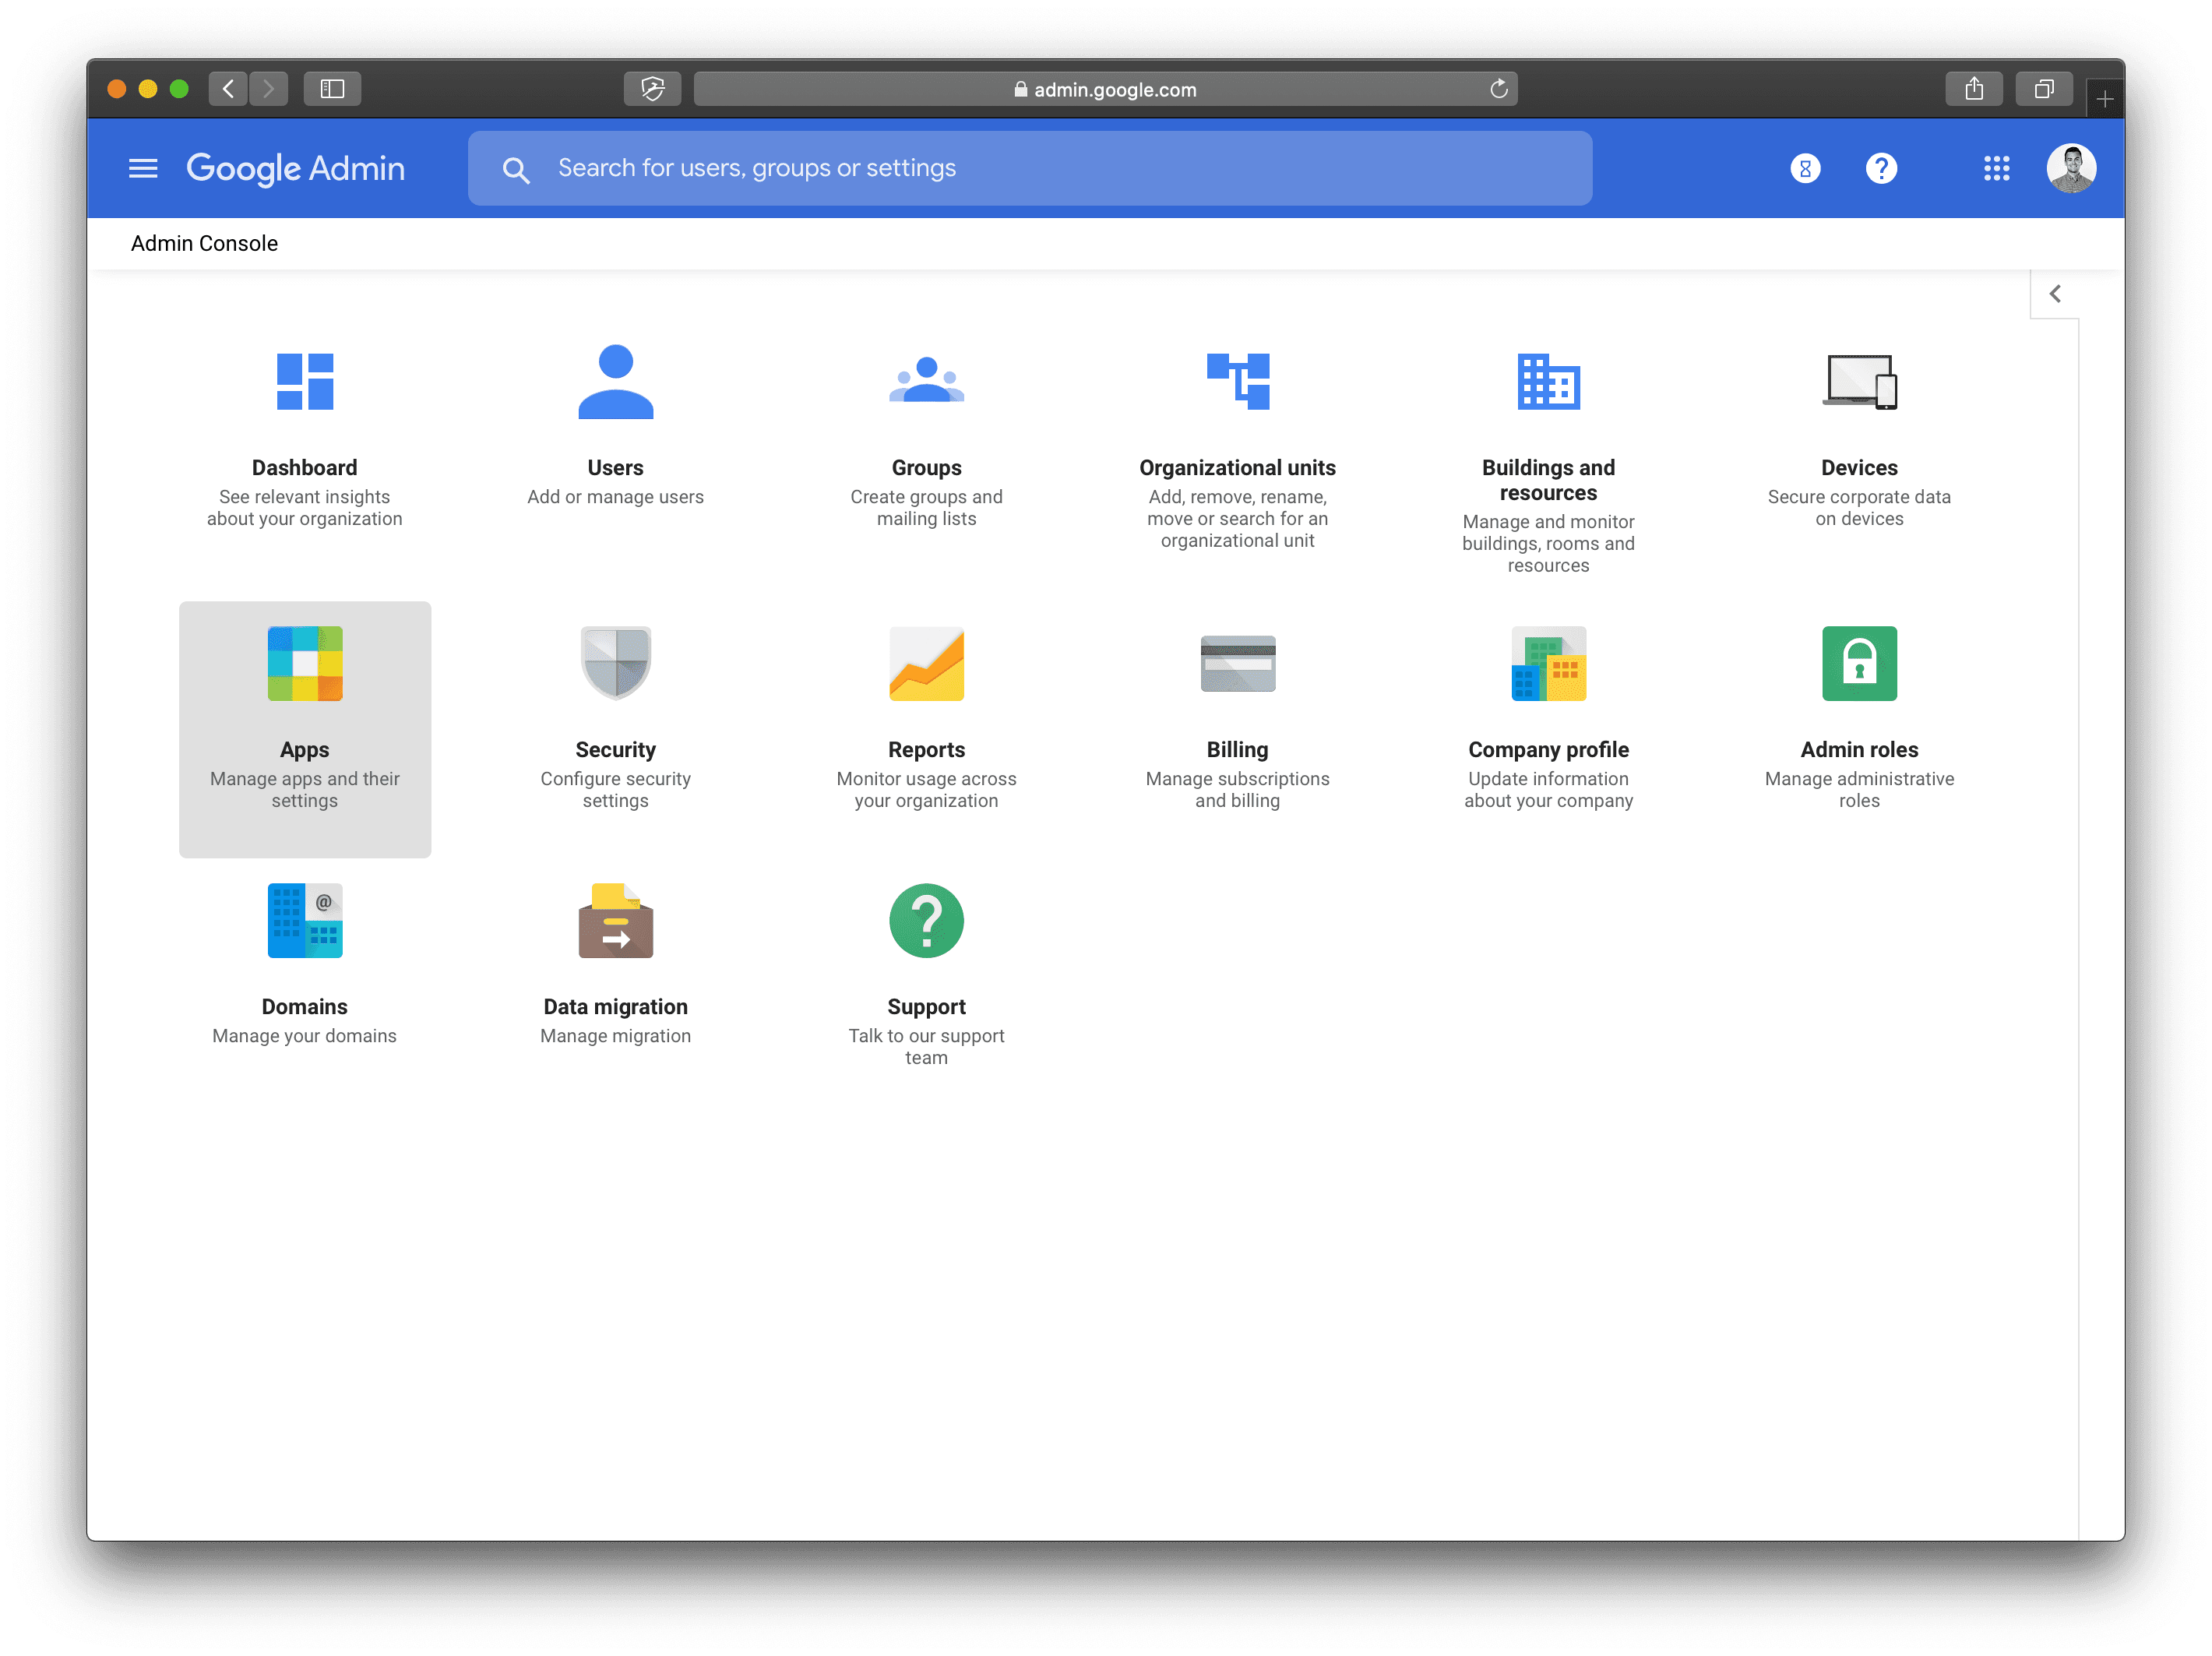Select the Groups people icon
2212x1656 pixels.
click(x=926, y=380)
